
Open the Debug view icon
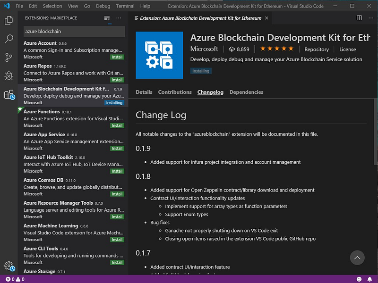(9, 76)
